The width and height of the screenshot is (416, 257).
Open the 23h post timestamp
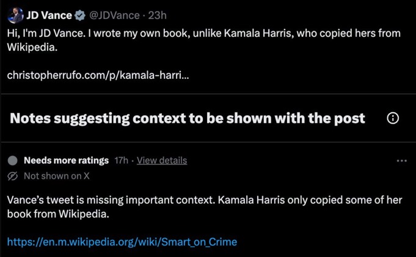tap(158, 15)
